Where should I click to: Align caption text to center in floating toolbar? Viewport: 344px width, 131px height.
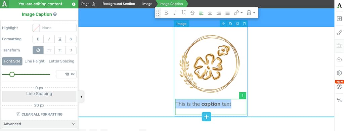pos(210,13)
